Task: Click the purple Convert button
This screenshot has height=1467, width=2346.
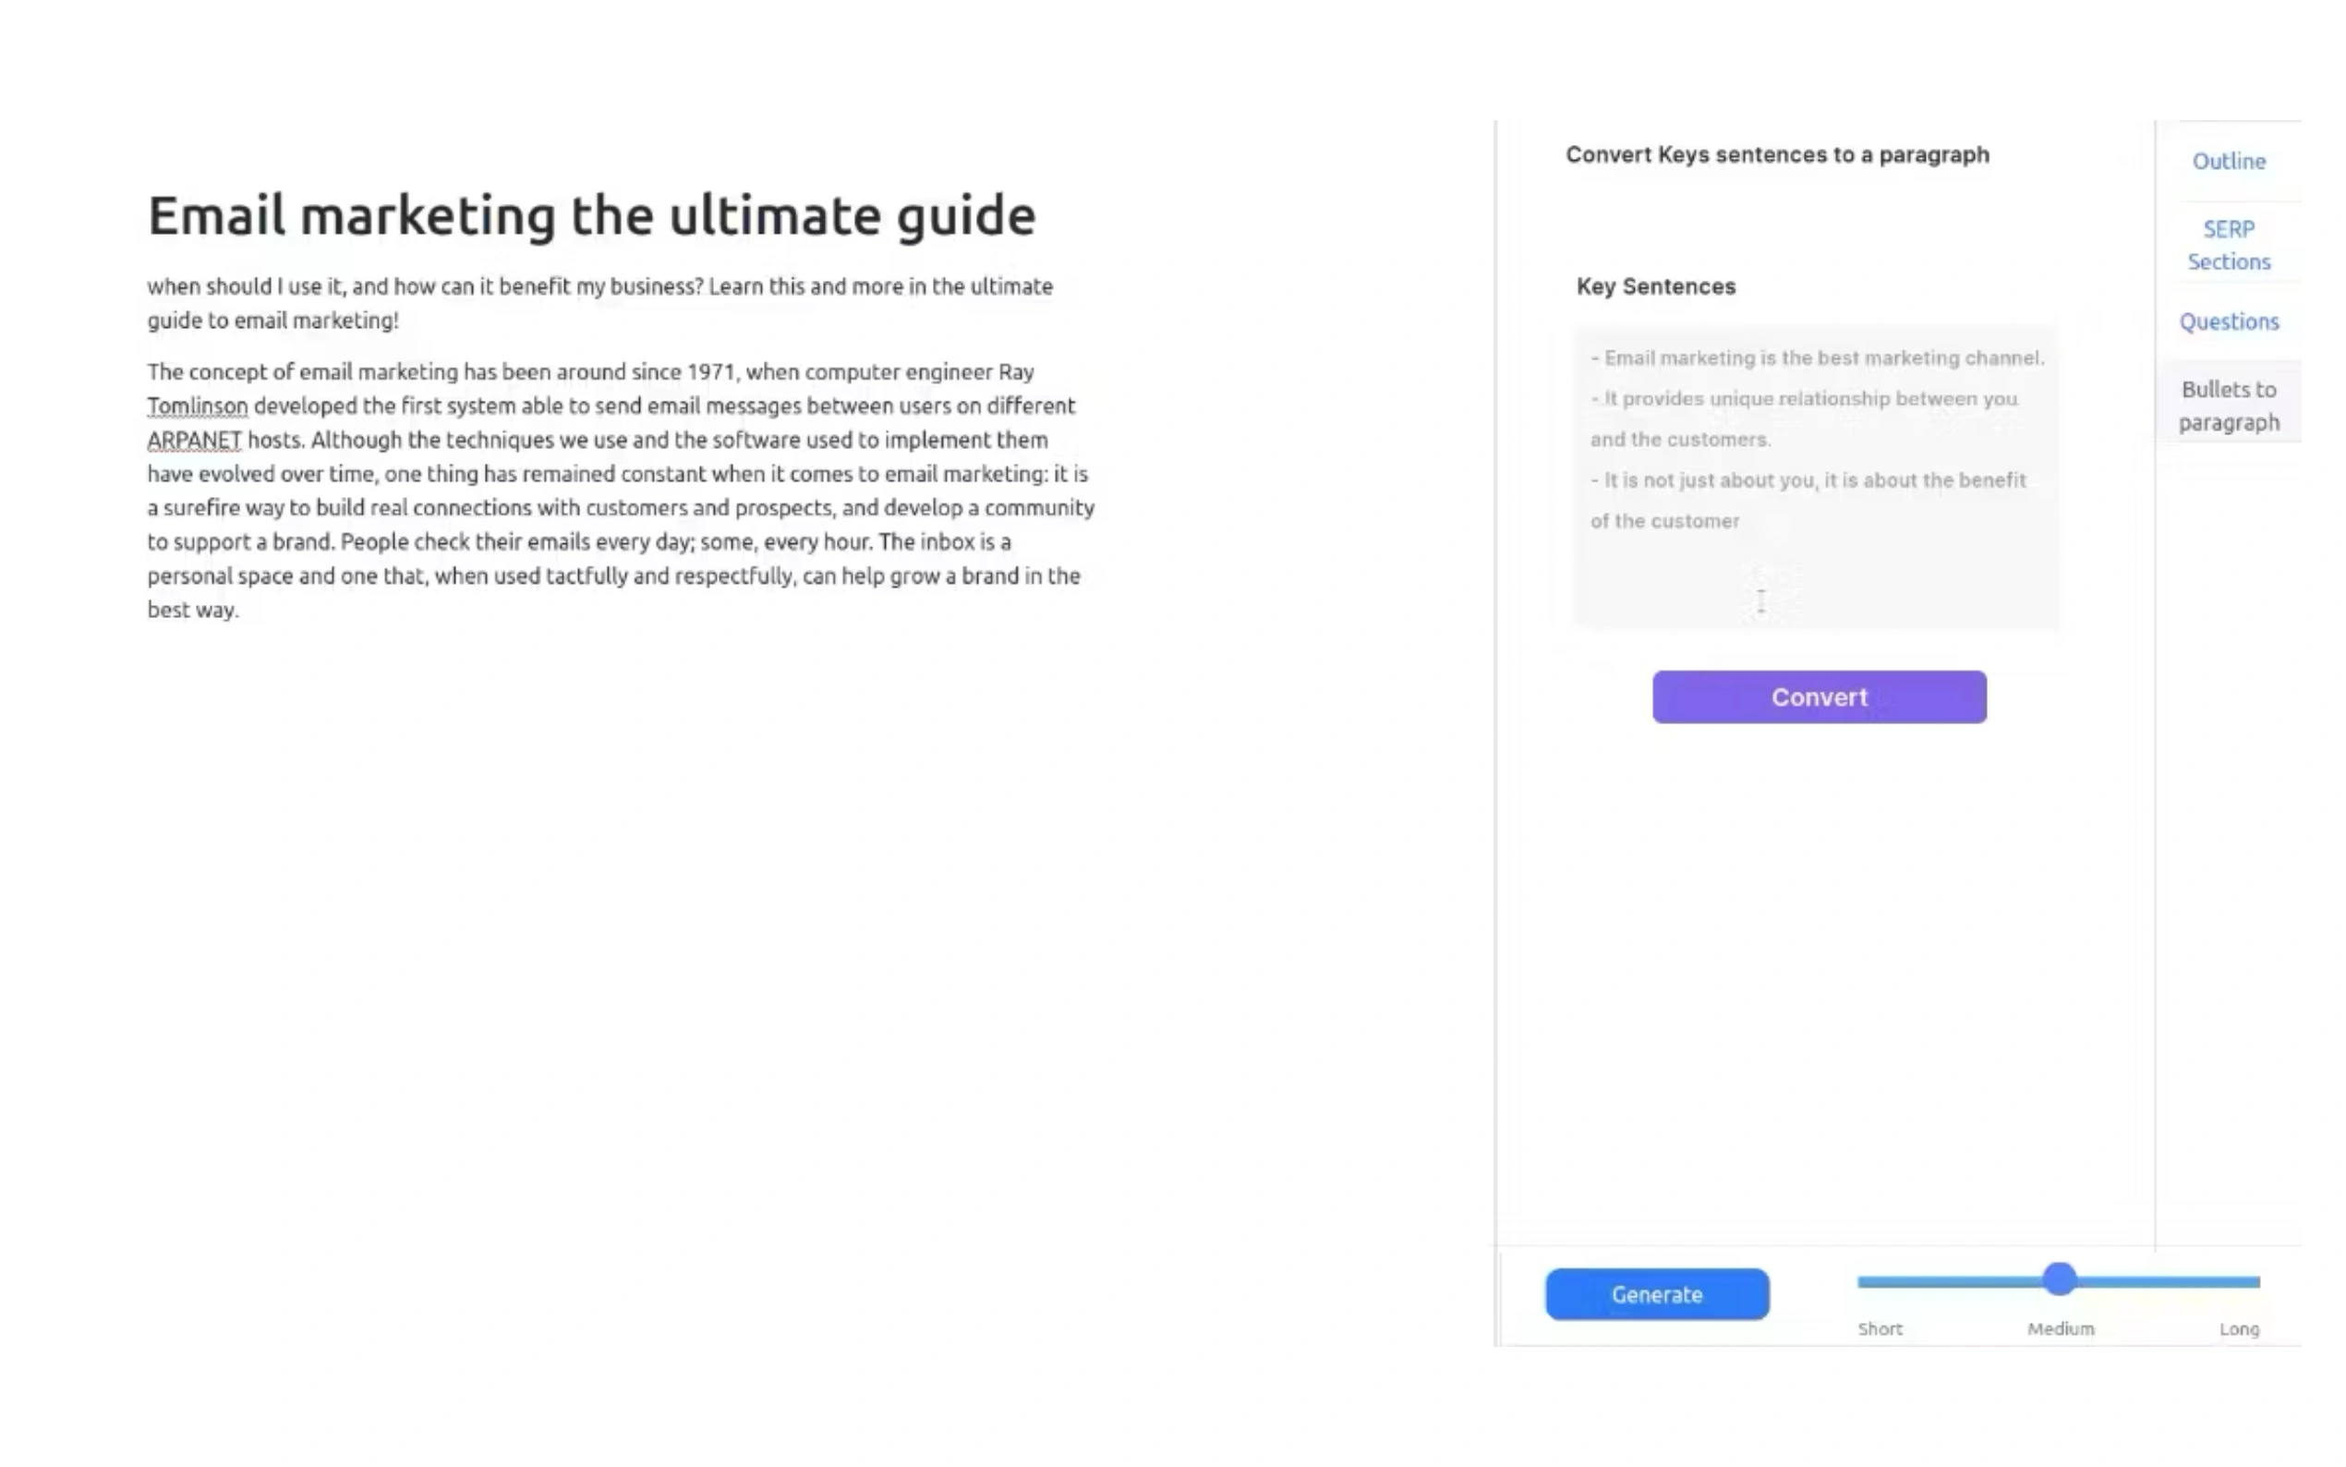Action: pos(1819,697)
